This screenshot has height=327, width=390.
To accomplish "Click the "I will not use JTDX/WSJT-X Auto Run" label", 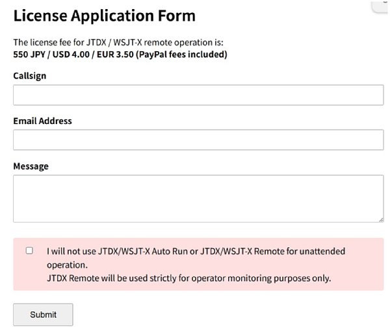I will [195, 251].
